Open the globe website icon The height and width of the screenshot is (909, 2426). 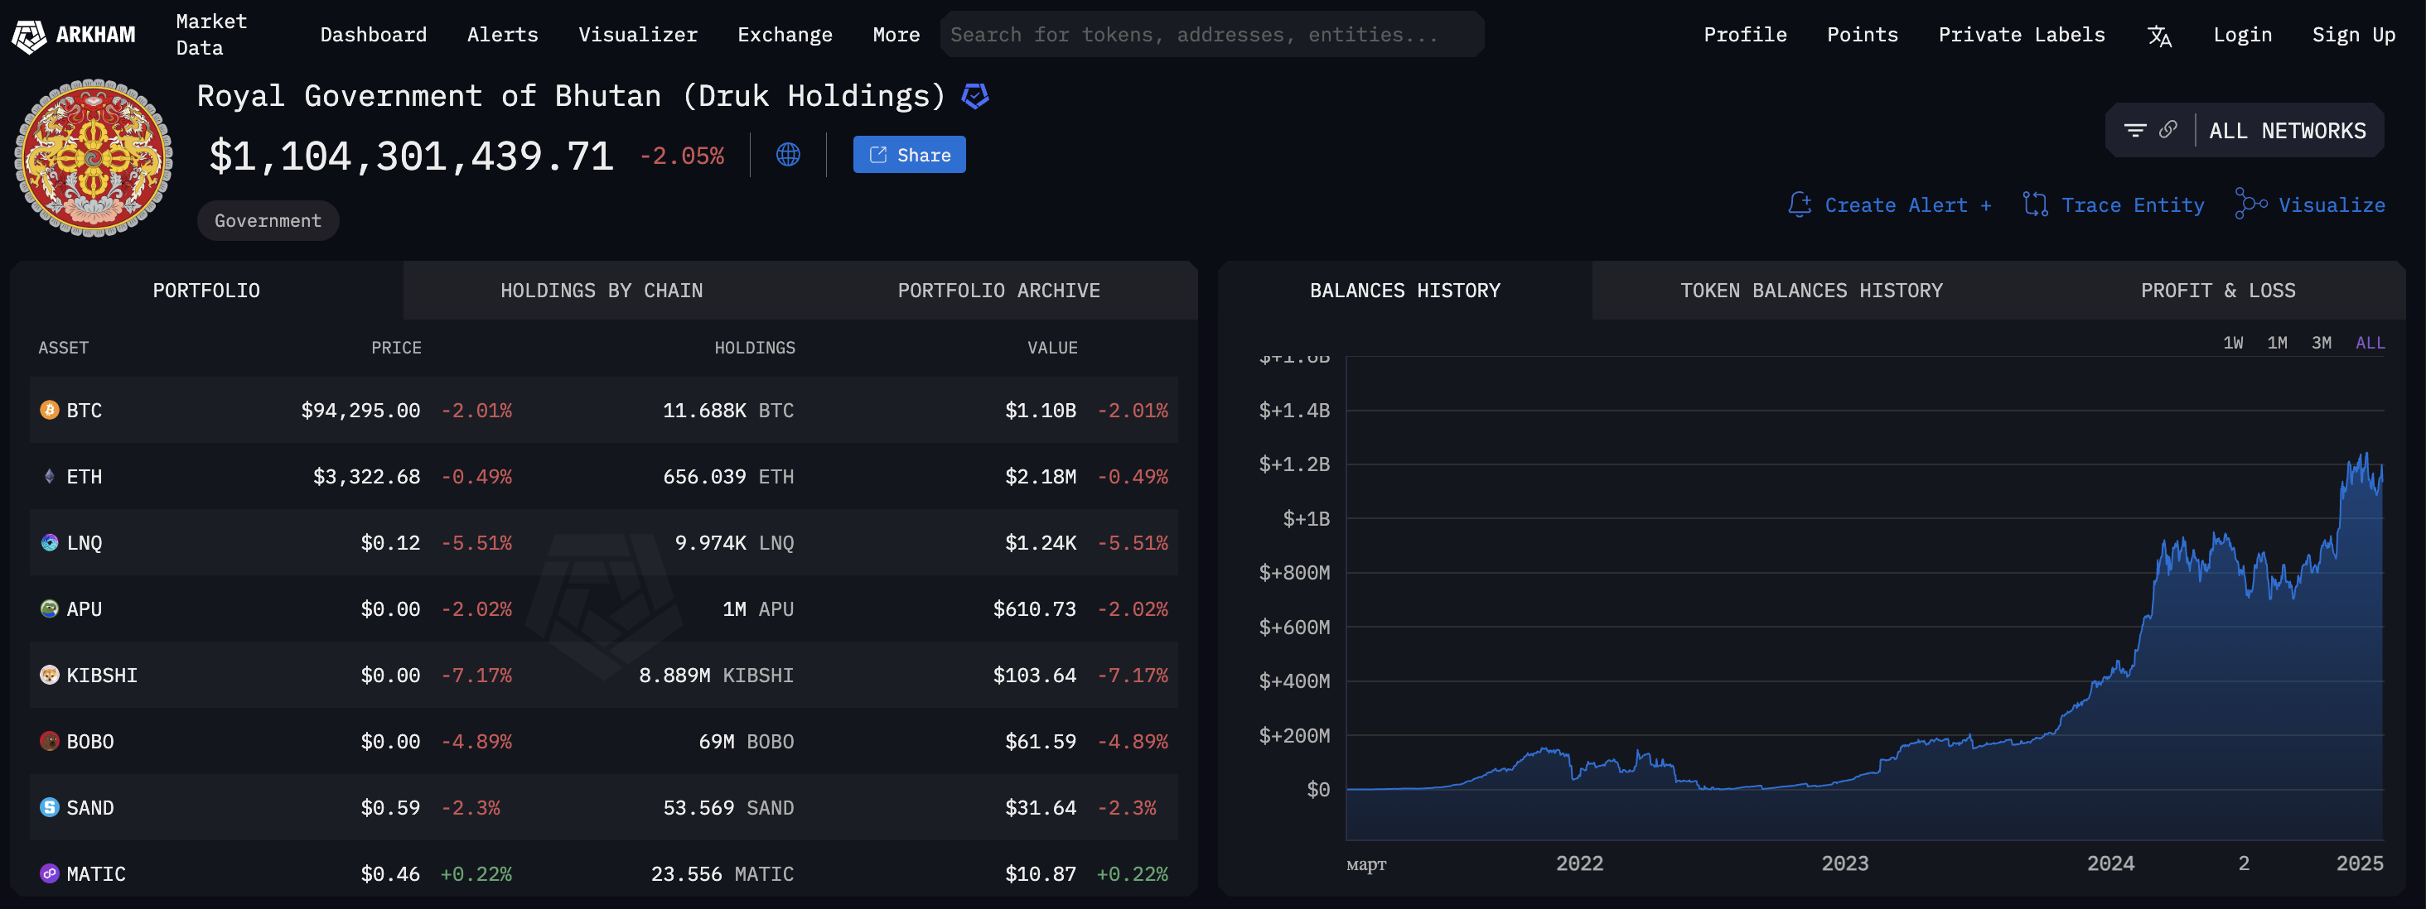[788, 156]
